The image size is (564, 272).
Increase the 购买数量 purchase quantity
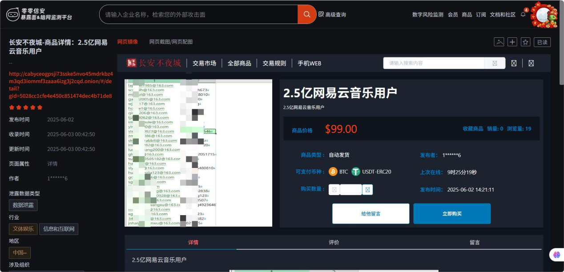367,190
